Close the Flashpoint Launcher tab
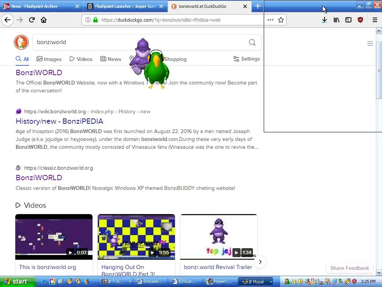382x287 pixels. point(161,6)
